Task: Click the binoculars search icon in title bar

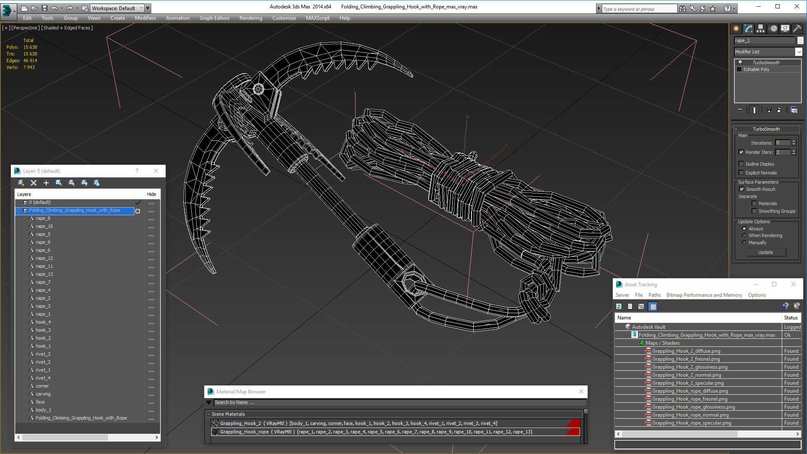Action: click(x=682, y=8)
